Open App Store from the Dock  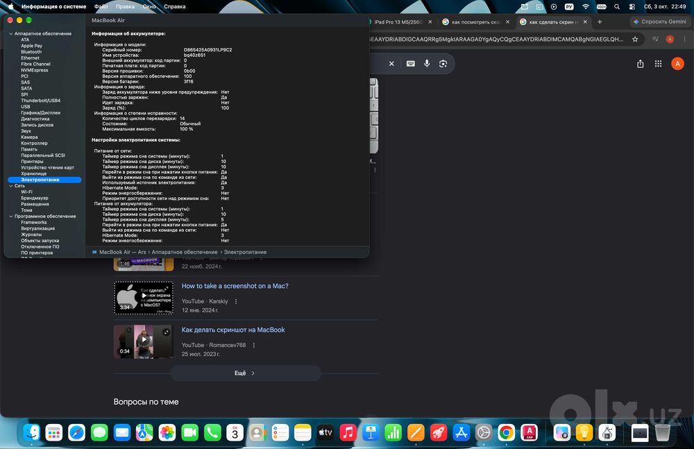[x=461, y=432]
